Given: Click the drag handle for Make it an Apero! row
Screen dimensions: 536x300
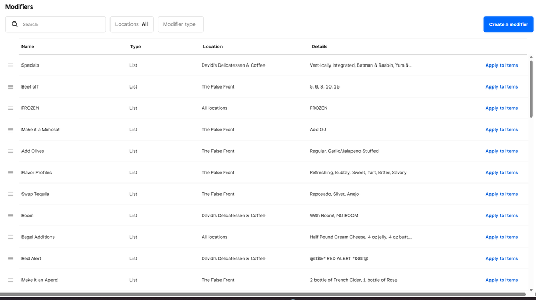Looking at the screenshot, I should tap(11, 280).
